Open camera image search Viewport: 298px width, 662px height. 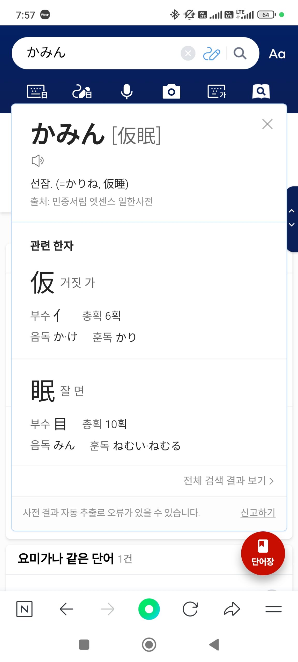click(x=171, y=92)
